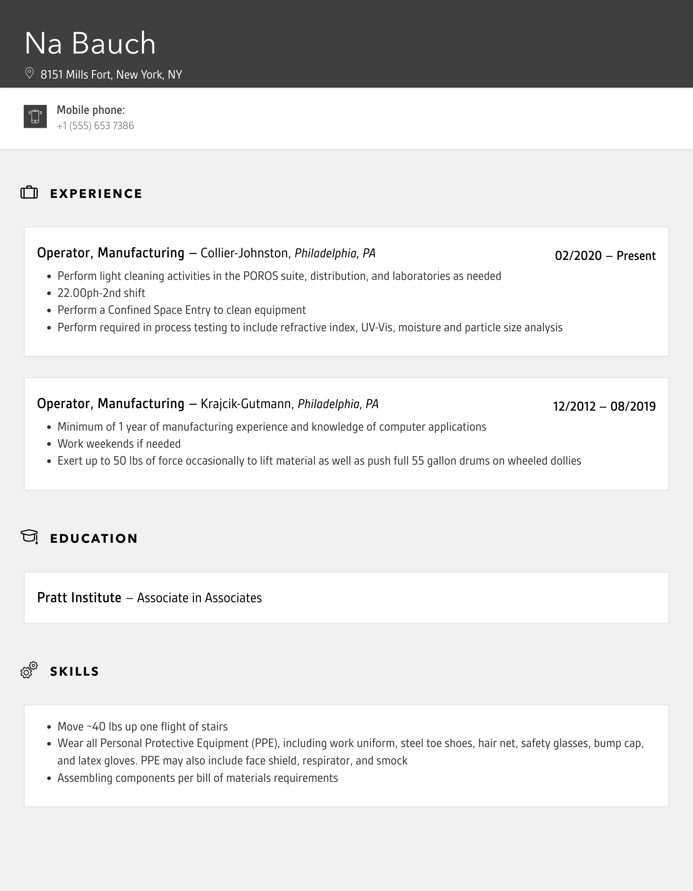Viewport: 693px width, 891px height.
Task: Click the 12/2012 – 08/2019 date range
Action: (604, 406)
